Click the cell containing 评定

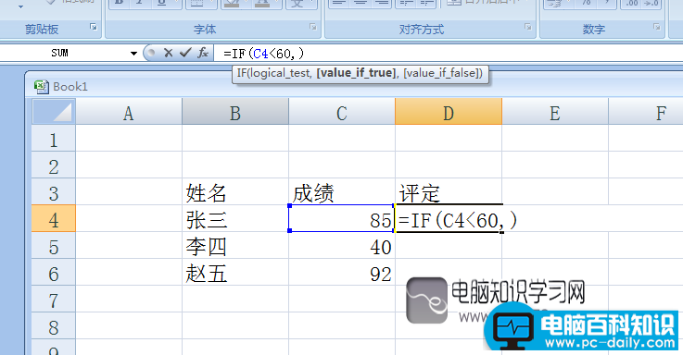tap(449, 191)
